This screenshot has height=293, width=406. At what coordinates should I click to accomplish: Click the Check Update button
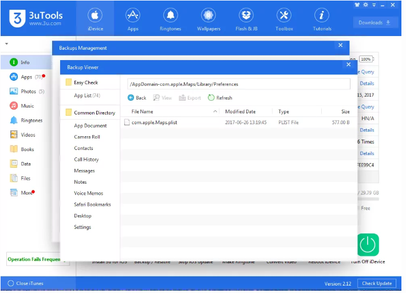pyautogui.click(x=377, y=283)
